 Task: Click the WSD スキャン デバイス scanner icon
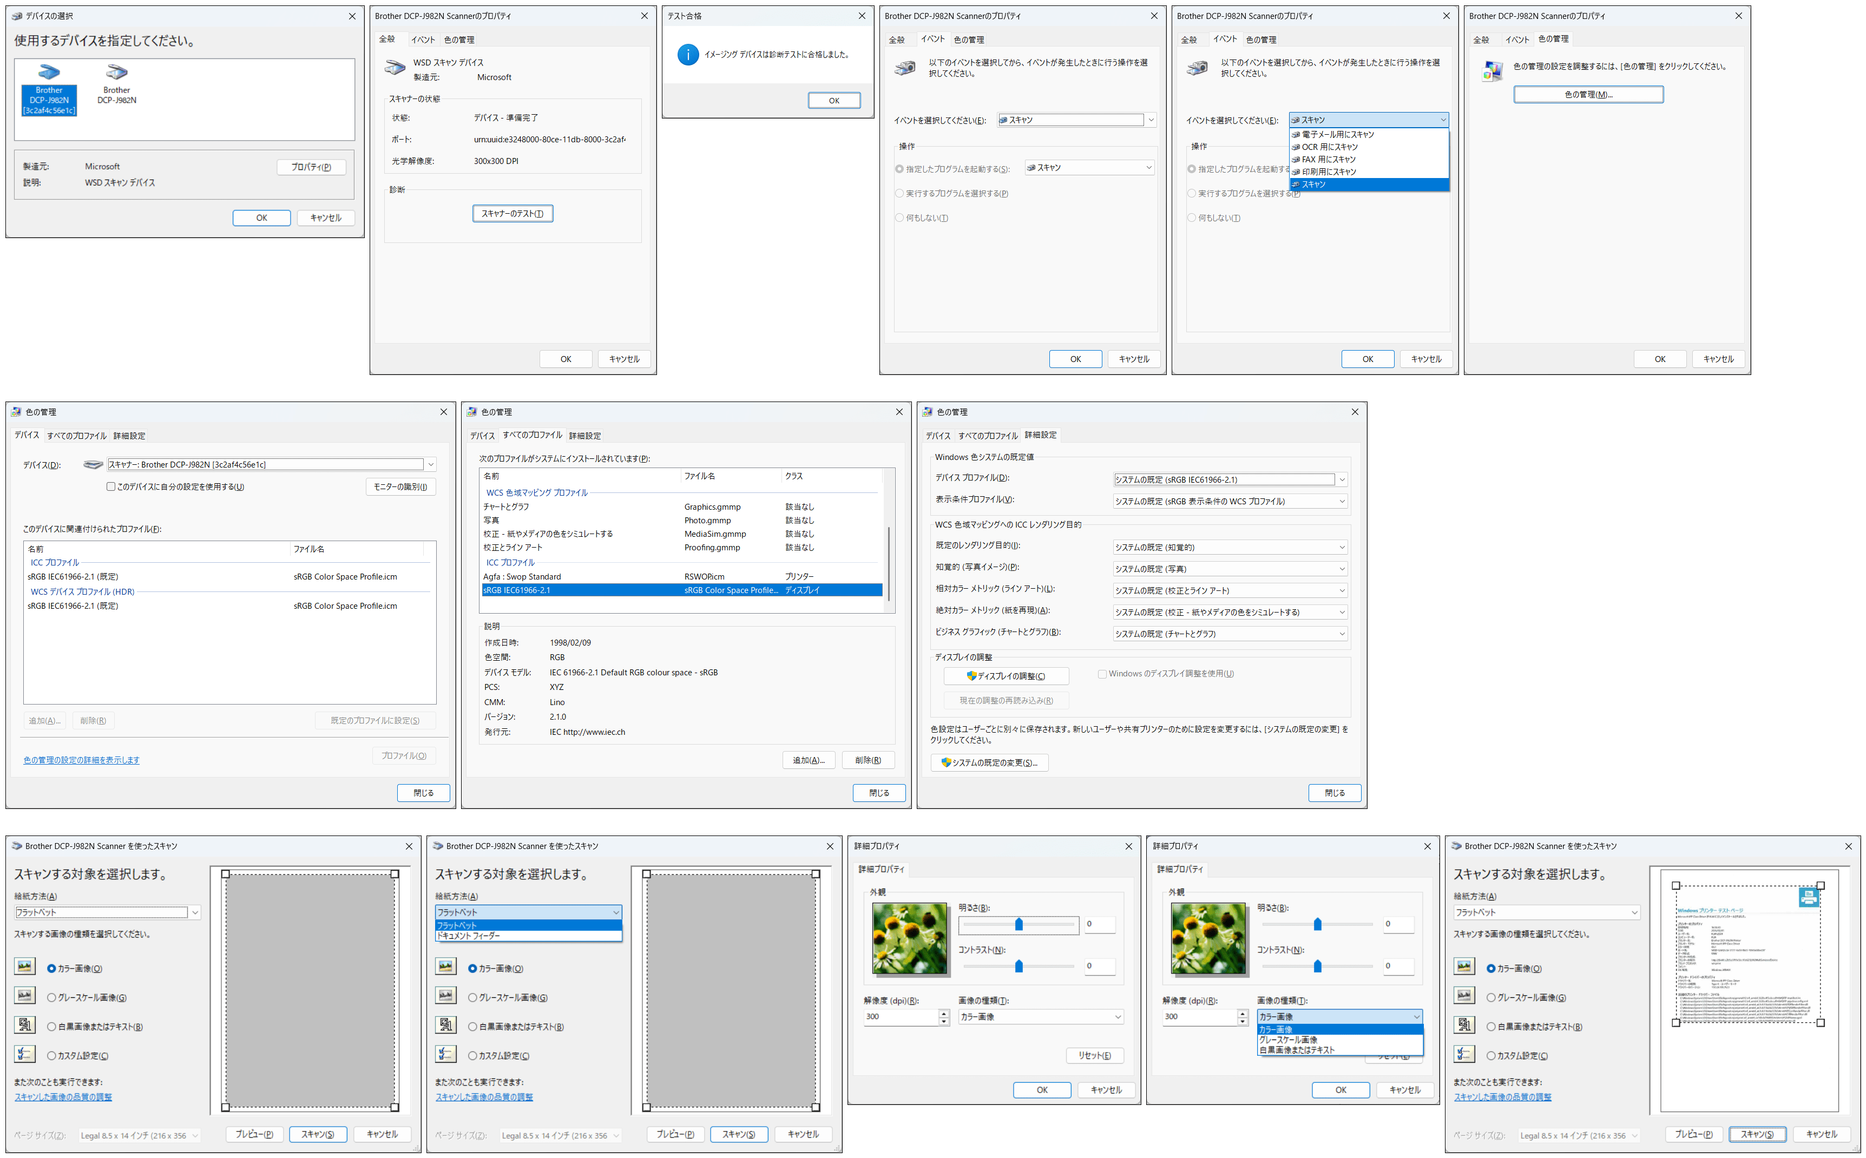tap(395, 68)
